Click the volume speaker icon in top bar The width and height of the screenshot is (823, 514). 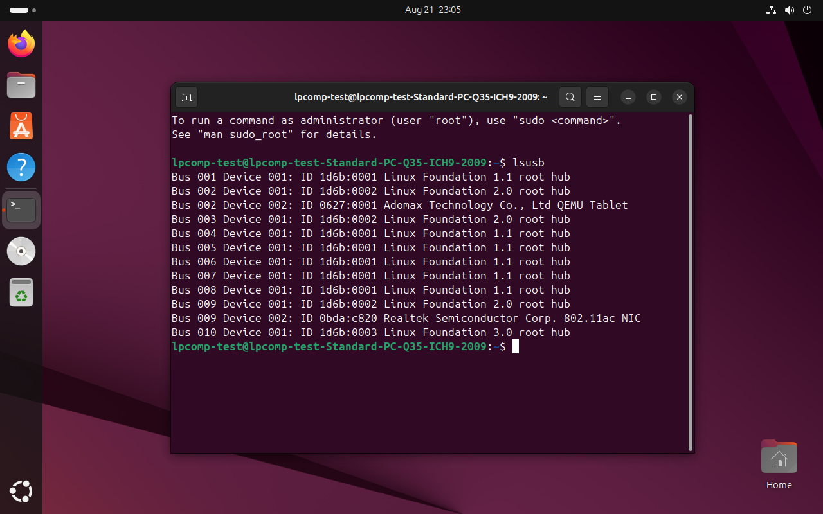click(x=790, y=10)
